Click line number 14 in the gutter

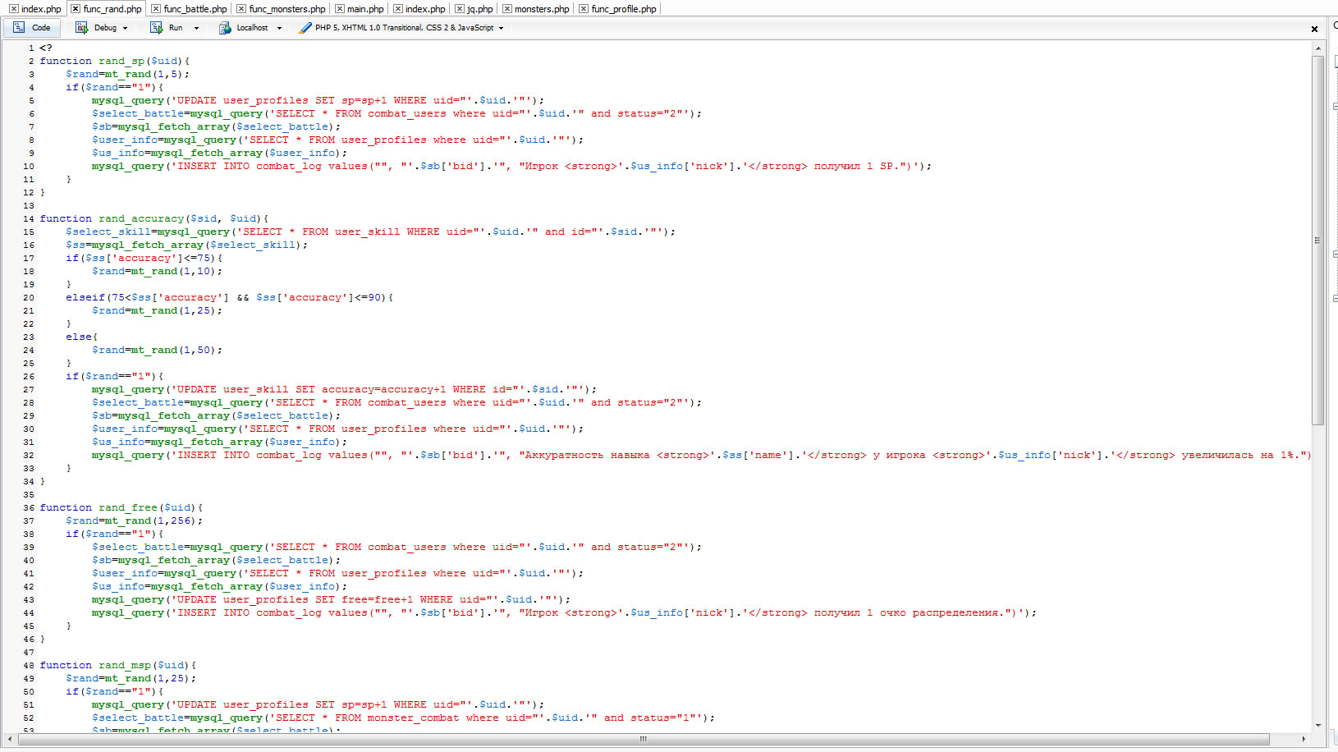[29, 219]
